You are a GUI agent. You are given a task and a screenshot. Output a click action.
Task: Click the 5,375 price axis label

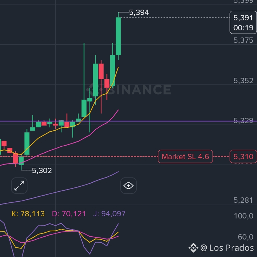(243, 40)
